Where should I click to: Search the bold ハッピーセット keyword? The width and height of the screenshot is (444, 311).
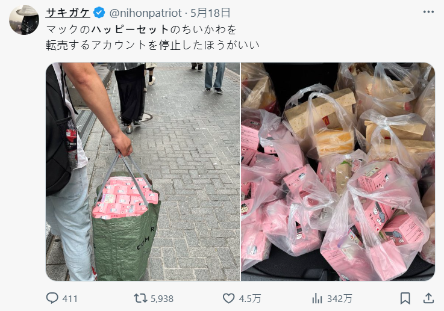130,29
